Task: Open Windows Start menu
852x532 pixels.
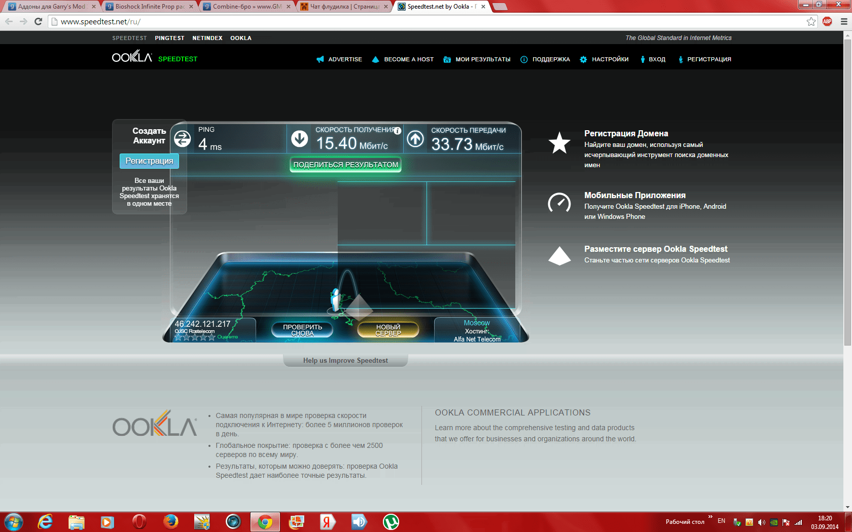Action: coord(14,521)
